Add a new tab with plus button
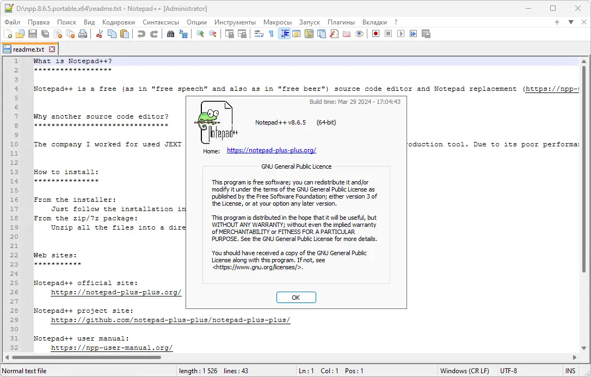Viewport: 591px width, 377px height. (557, 22)
